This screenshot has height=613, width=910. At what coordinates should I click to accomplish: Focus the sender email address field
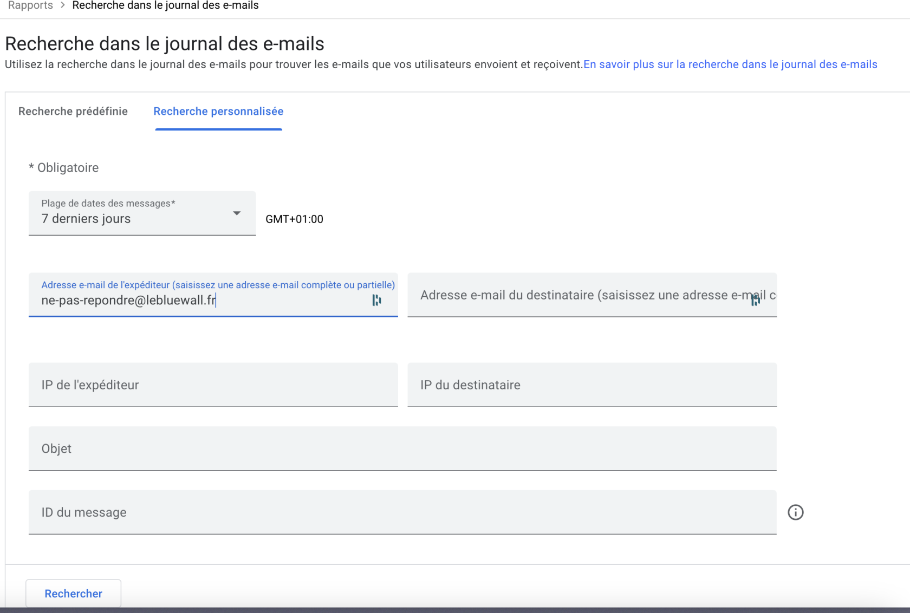point(213,295)
